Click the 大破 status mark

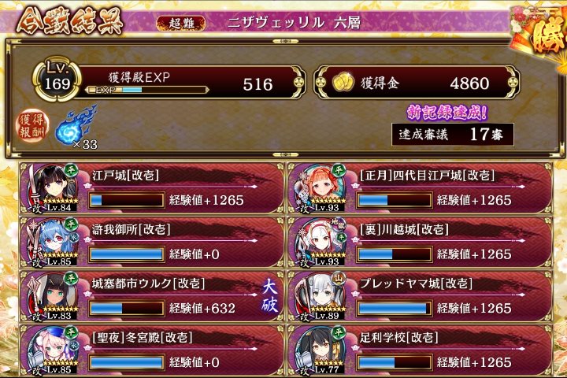coord(270,296)
